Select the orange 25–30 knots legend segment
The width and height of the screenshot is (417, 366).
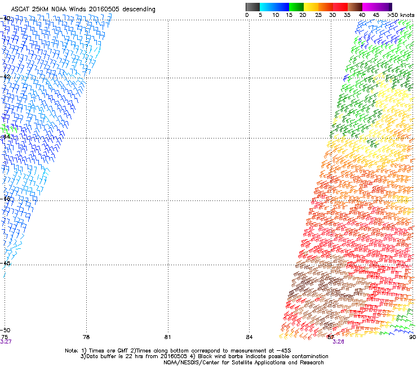tap(326, 7)
